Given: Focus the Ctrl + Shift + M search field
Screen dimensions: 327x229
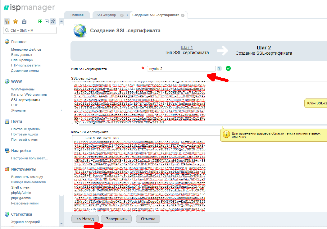Looking at the screenshot, I should 30,30.
